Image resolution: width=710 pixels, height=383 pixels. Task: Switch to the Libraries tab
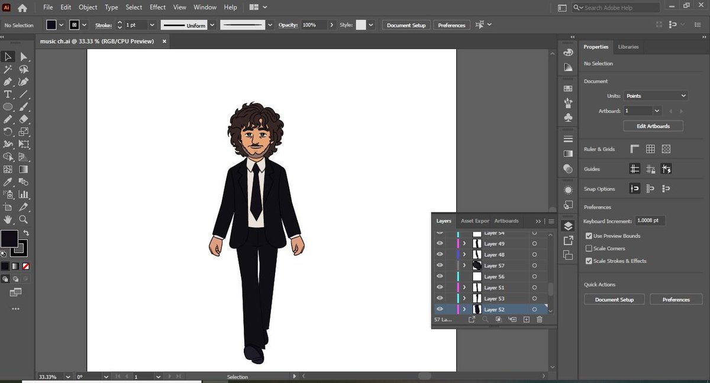(628, 47)
